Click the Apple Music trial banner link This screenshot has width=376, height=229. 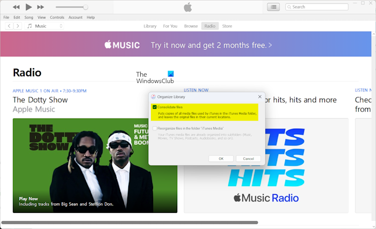(211, 45)
